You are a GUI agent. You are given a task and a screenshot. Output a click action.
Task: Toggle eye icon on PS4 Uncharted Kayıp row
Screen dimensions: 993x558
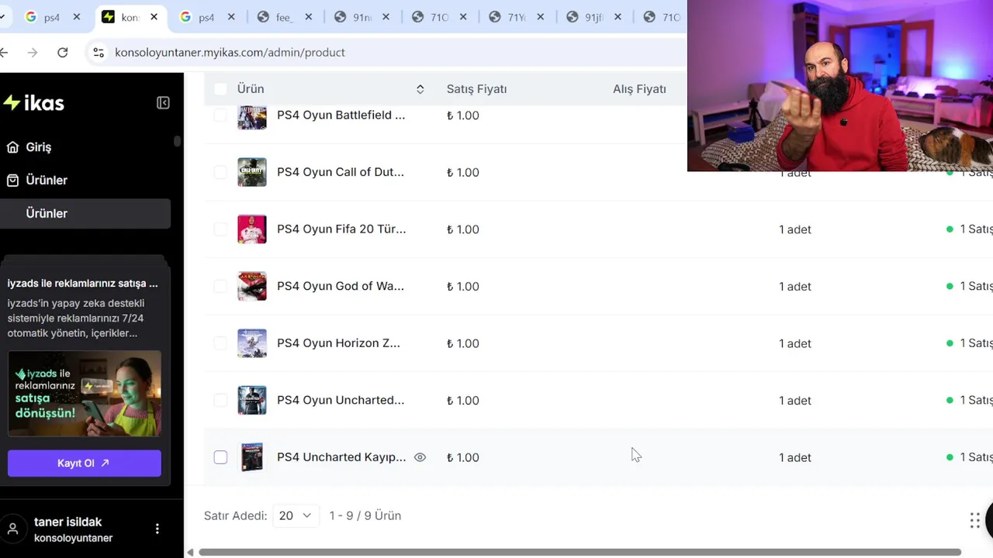pos(420,457)
